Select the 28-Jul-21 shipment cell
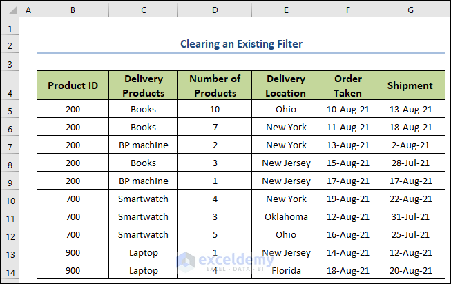This screenshot has width=451, height=284. click(x=410, y=163)
